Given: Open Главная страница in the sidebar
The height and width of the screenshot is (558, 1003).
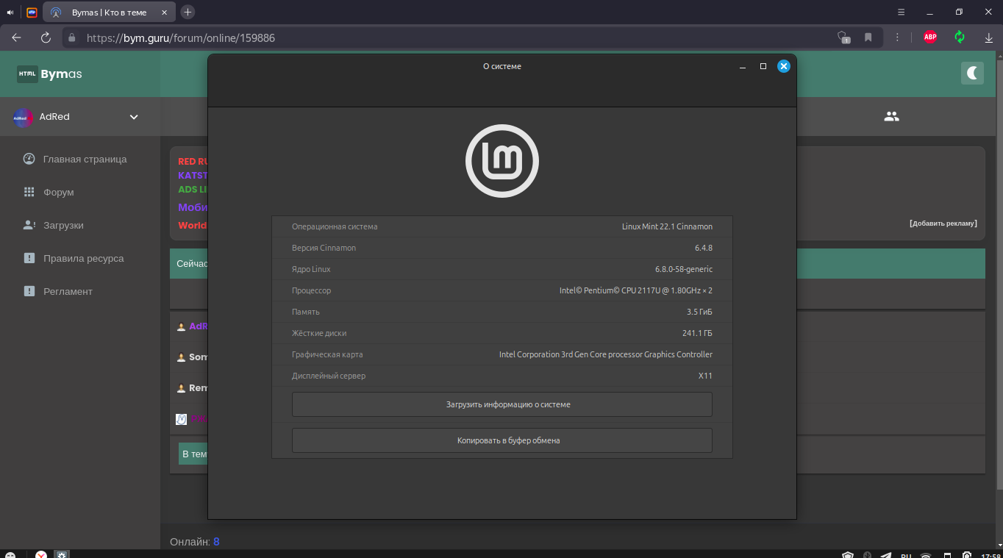Looking at the screenshot, I should click(85, 159).
